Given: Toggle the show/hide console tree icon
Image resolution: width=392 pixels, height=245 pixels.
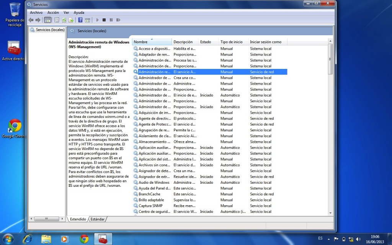Looking at the screenshot, I should coord(47,20).
